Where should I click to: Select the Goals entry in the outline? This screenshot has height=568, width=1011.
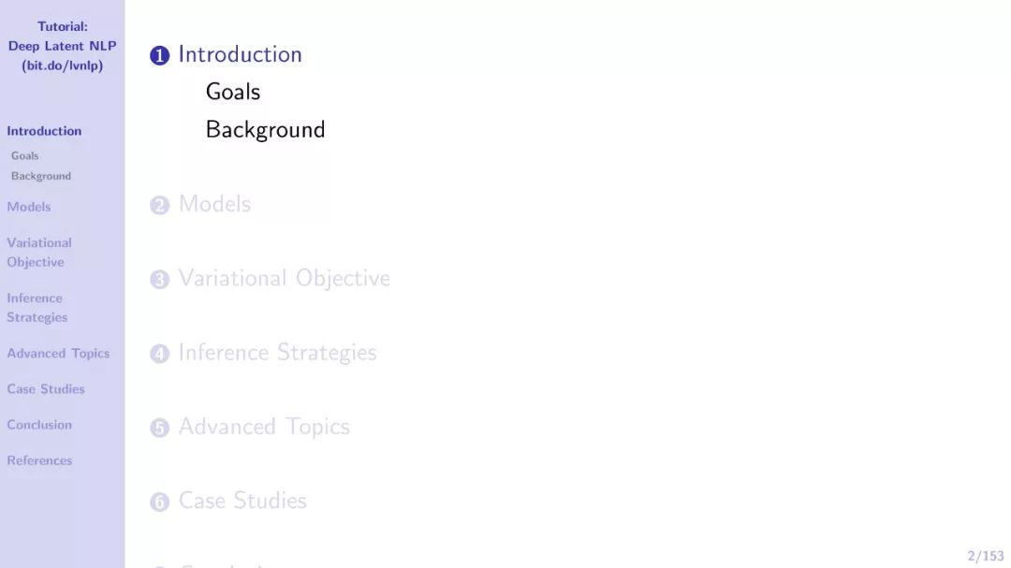point(233,92)
